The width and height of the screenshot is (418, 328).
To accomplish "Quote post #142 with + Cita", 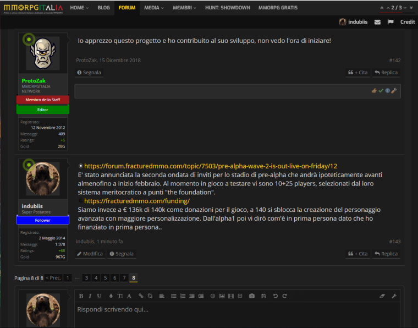I will coord(358,73).
